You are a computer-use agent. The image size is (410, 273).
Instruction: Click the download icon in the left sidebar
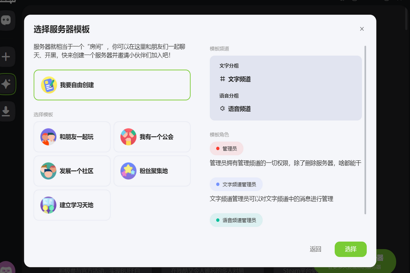[x=5, y=111]
